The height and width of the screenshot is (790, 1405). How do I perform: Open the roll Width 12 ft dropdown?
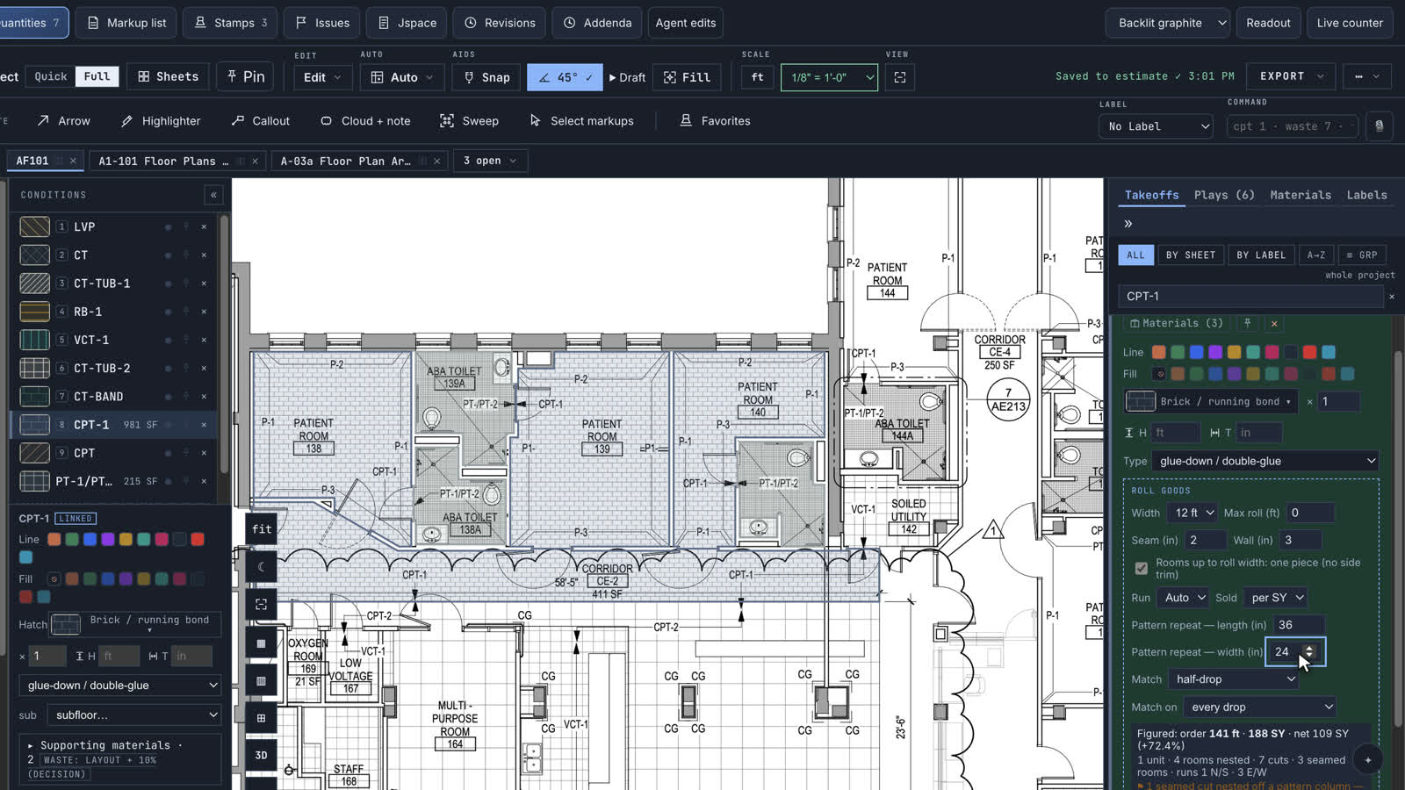point(1193,513)
